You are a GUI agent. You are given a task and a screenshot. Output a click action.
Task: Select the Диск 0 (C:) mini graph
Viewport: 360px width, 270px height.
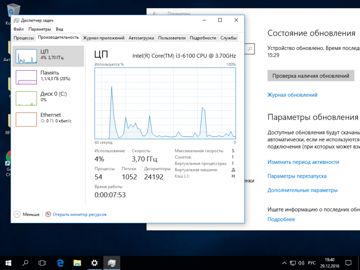click(x=26, y=99)
